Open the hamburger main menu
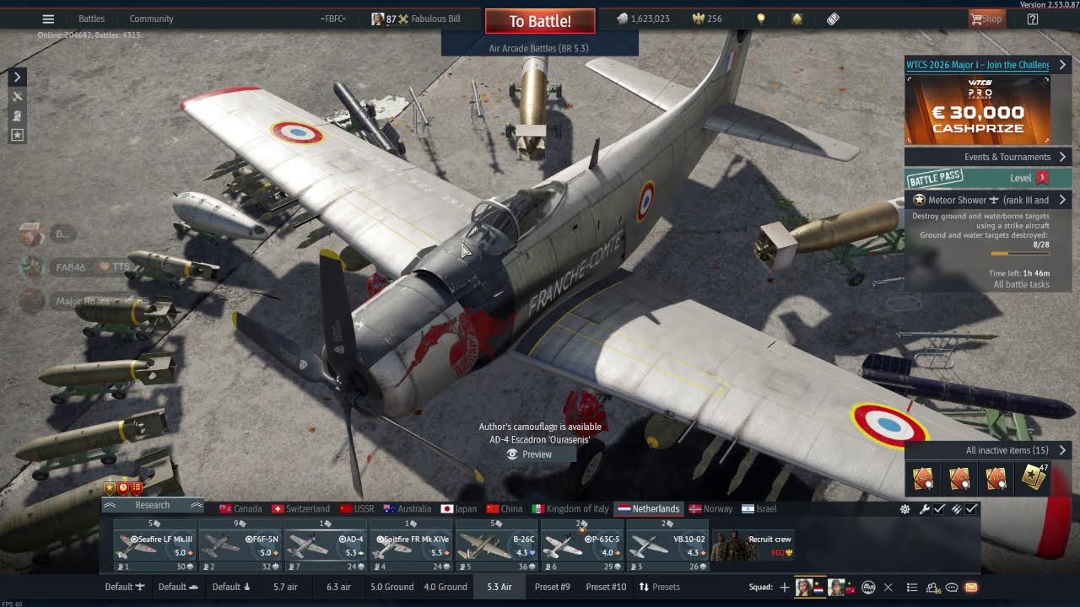 tap(48, 19)
